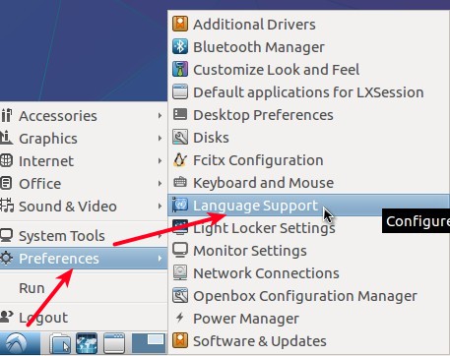The width and height of the screenshot is (450, 356).
Task: Click the Openbox Configuration Manager icon
Action: click(x=180, y=295)
